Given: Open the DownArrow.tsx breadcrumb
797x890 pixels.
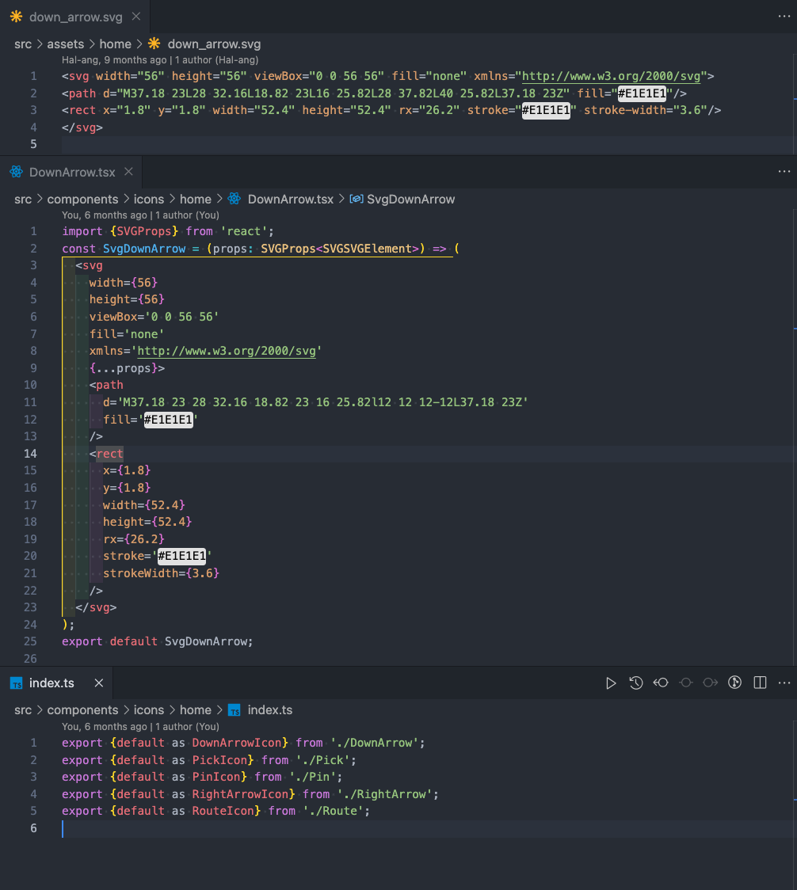Looking at the screenshot, I should point(290,200).
